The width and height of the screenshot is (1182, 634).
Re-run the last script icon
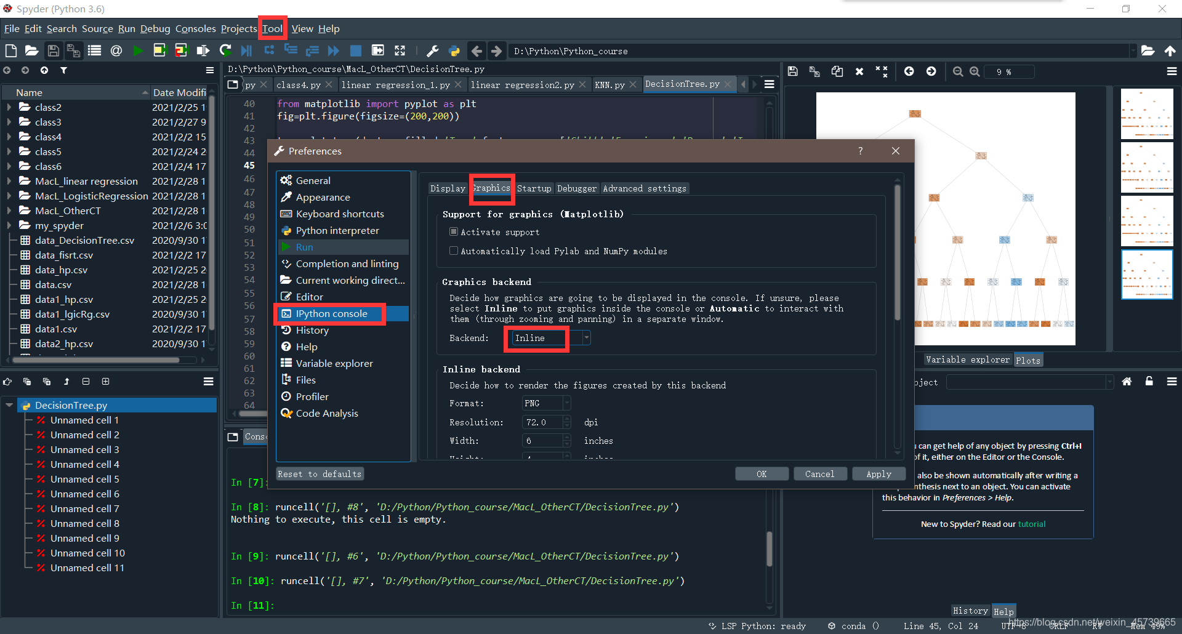coord(225,50)
